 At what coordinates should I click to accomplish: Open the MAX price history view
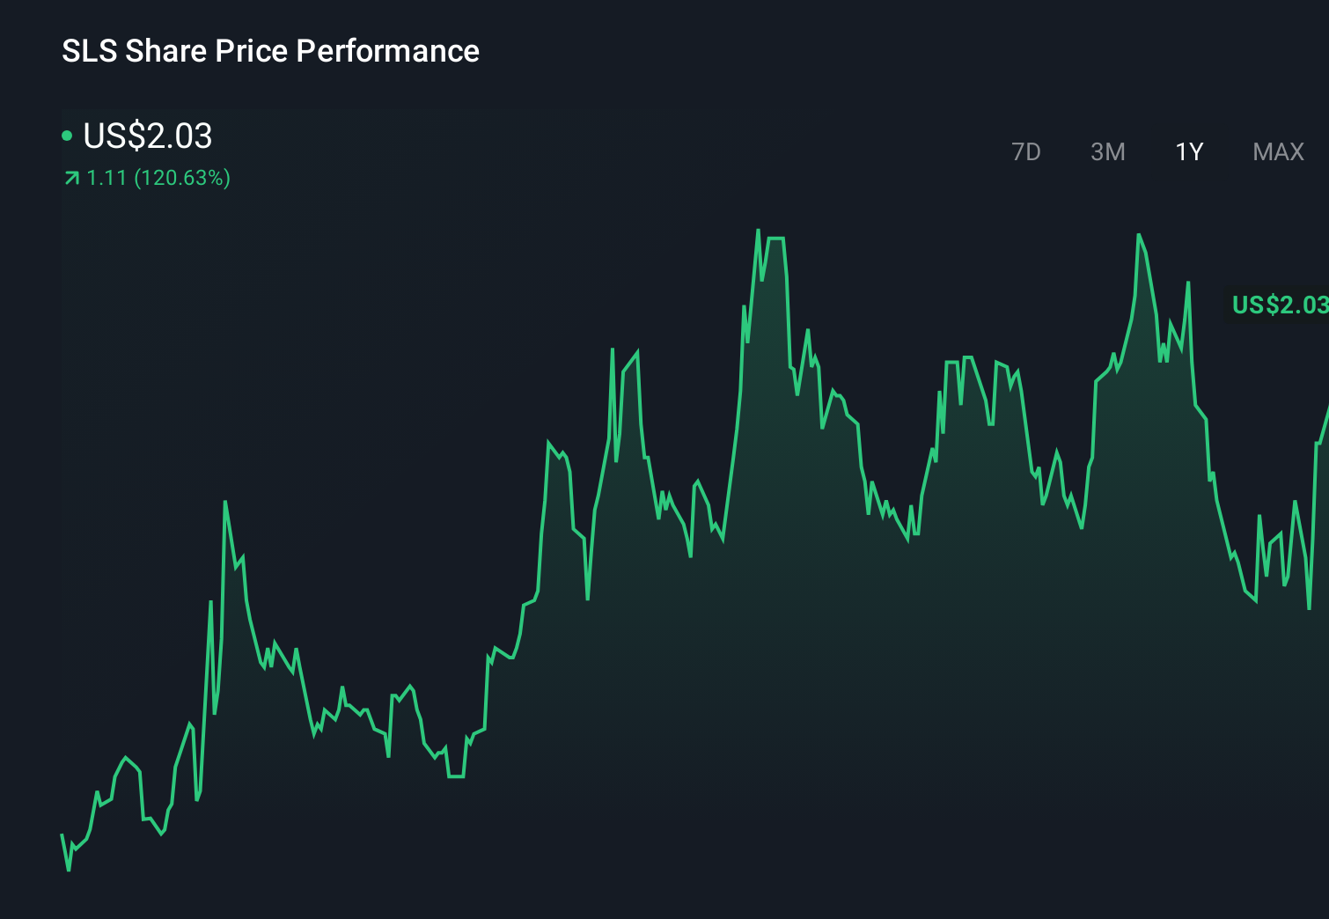pyautogui.click(x=1277, y=151)
